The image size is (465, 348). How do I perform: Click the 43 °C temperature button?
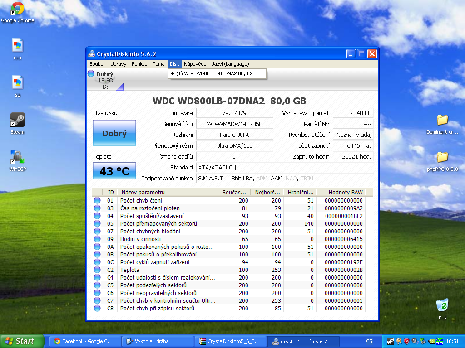[114, 171]
